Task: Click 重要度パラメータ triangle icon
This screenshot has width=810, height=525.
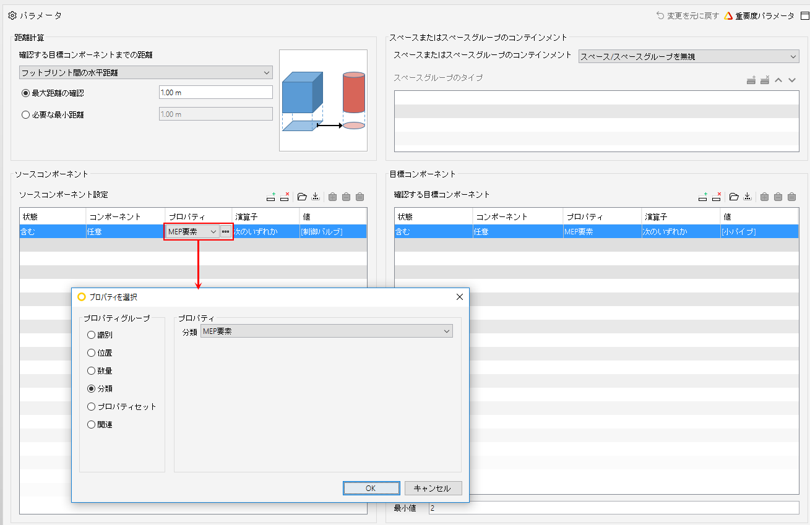Action: (x=728, y=15)
